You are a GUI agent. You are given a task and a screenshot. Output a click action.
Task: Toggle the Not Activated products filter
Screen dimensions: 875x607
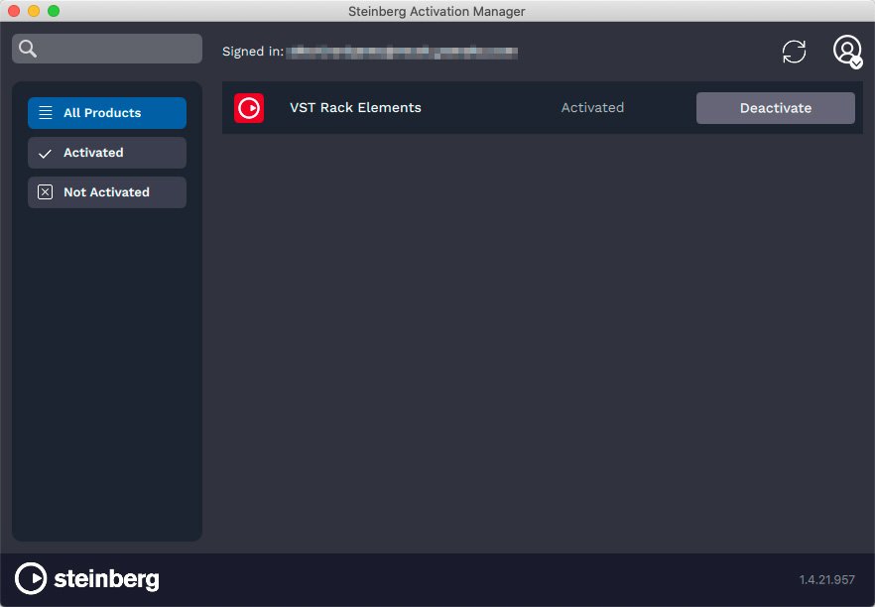[105, 191]
